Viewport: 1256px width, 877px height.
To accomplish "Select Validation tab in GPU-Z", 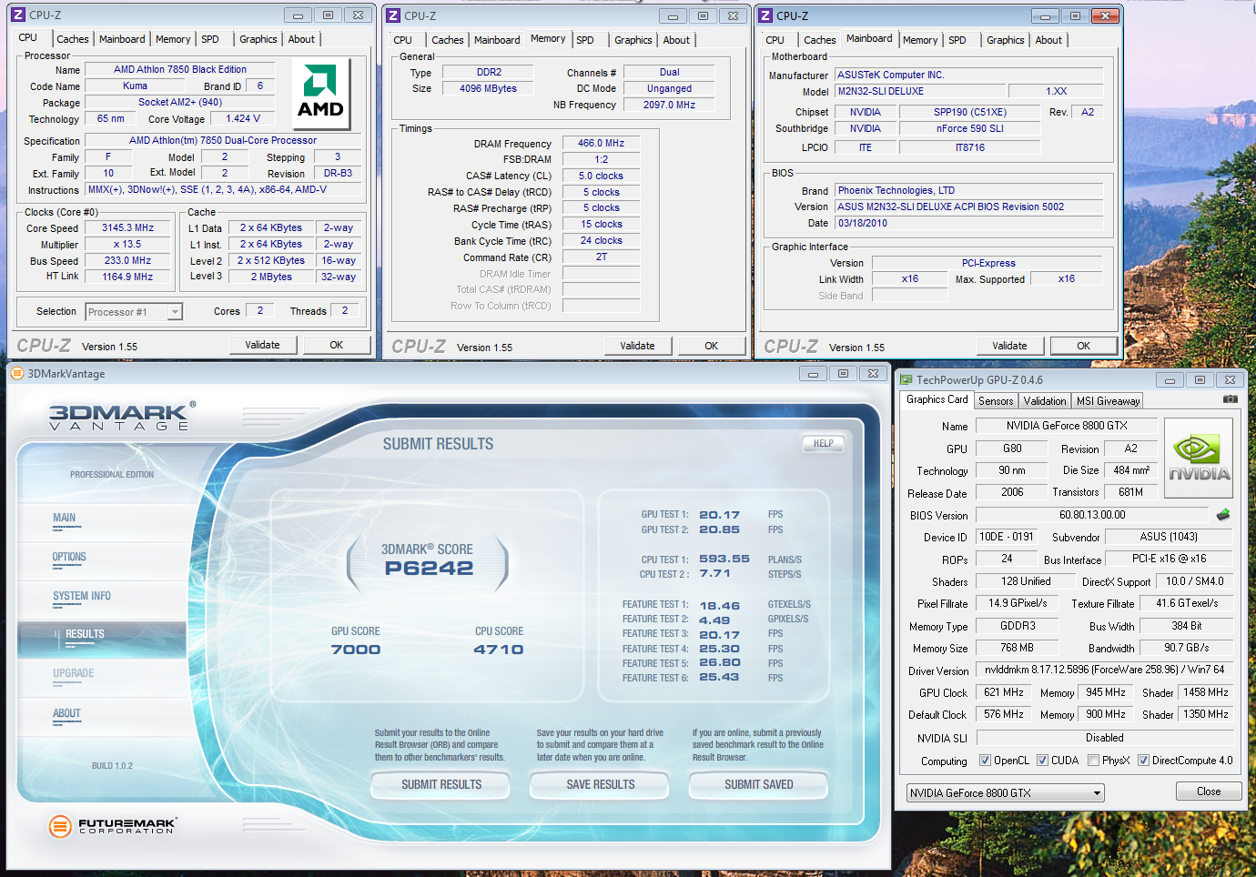I will tap(1045, 401).
